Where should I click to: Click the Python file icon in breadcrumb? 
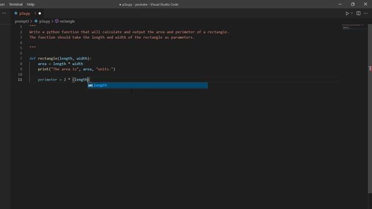click(x=36, y=21)
